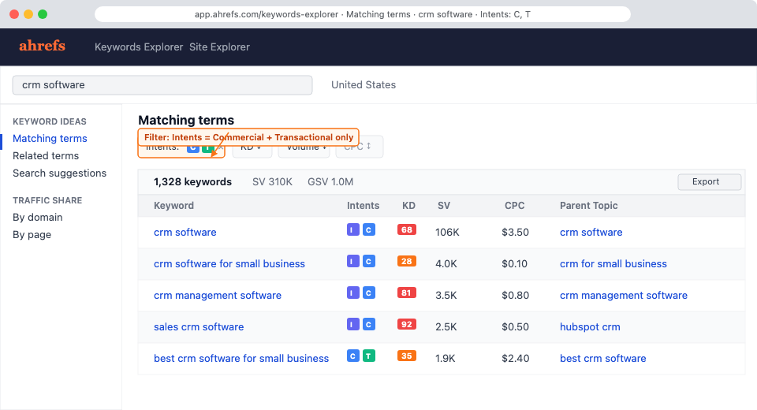Open Search suggestions in sidebar
The image size is (757, 410).
coord(59,173)
